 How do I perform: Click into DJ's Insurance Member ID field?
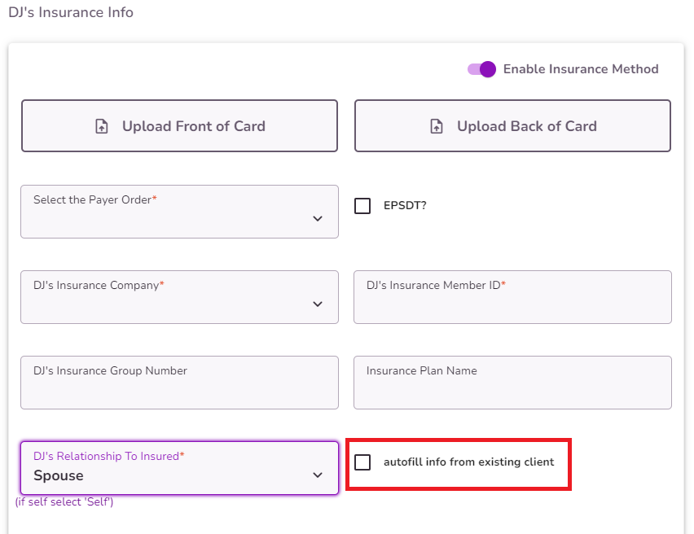click(x=512, y=296)
